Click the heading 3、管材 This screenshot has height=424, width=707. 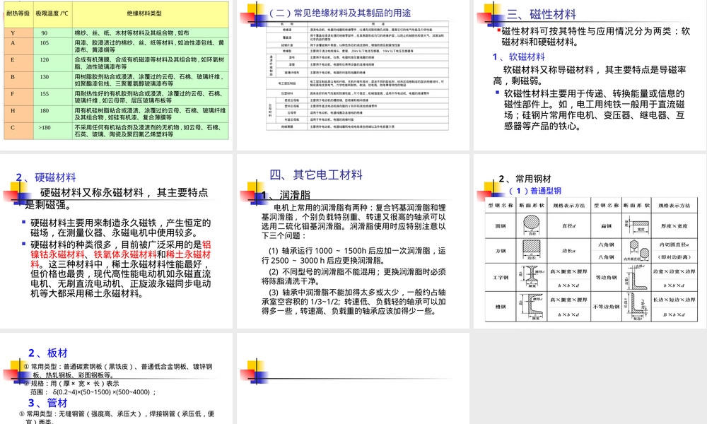(x=48, y=402)
